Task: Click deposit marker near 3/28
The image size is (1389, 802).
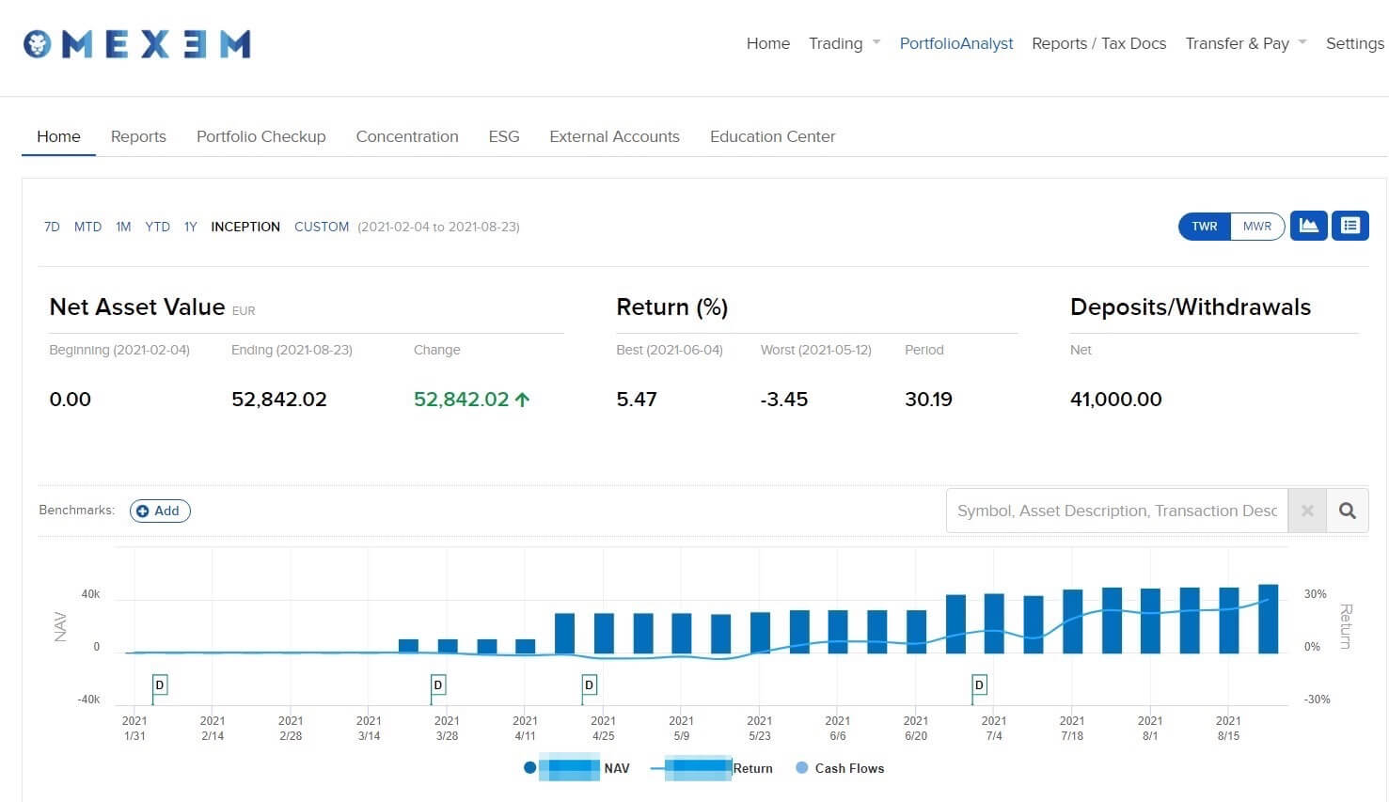Action: [x=437, y=685]
